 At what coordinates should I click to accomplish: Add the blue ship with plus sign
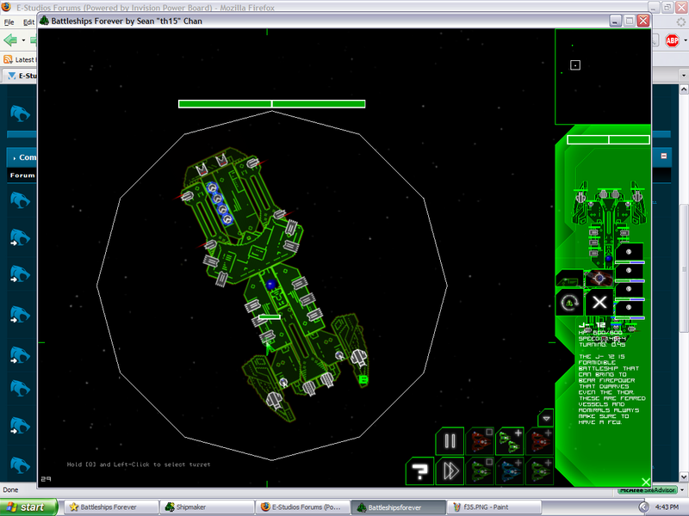(x=510, y=470)
